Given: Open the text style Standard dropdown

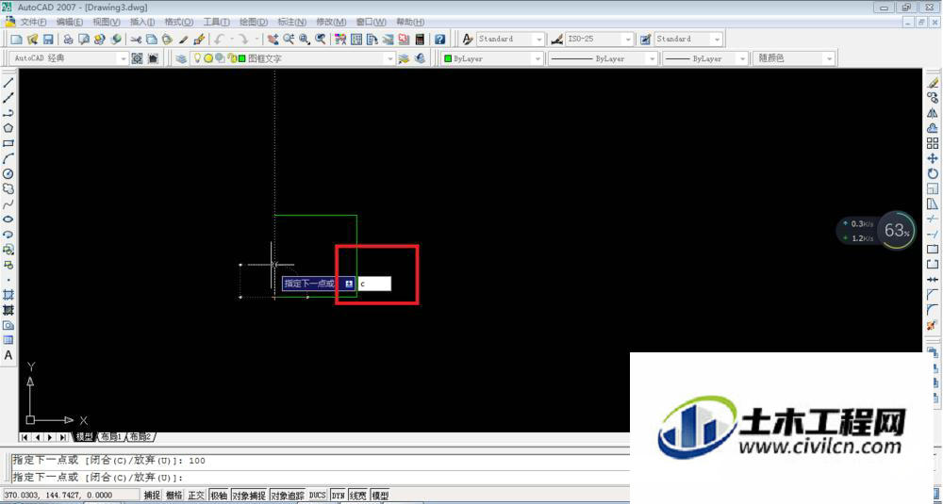Looking at the screenshot, I should tap(510, 39).
